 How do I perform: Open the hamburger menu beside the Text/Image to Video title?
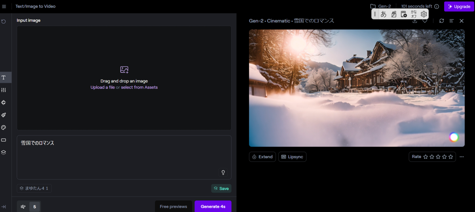click(x=4, y=6)
